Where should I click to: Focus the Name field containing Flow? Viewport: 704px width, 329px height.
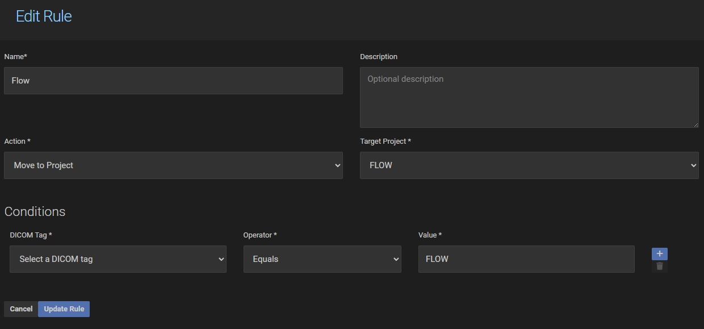pyautogui.click(x=173, y=81)
